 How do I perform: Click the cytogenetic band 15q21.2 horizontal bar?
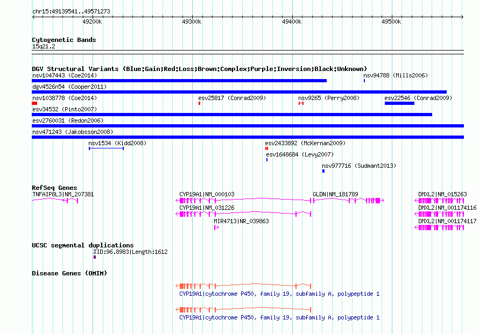(248, 52)
